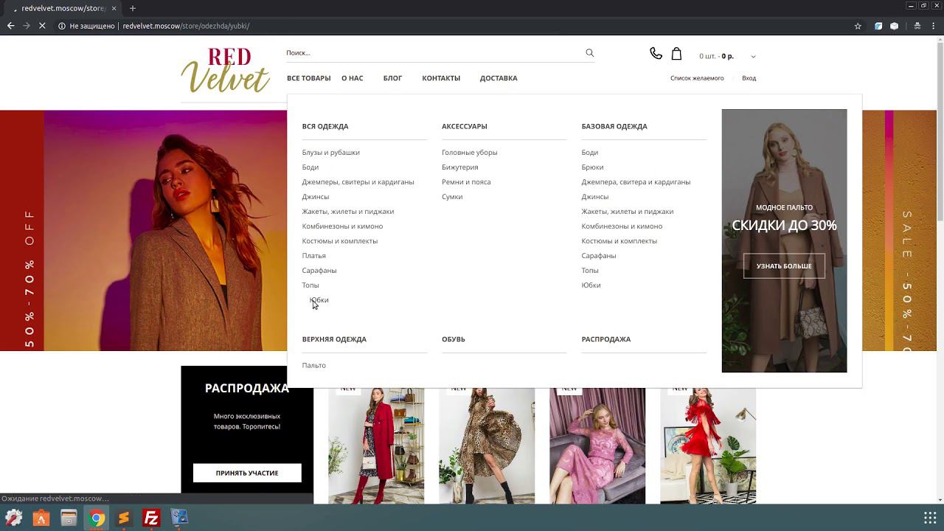Open the red coat product thumbnail
944x531 pixels.
376,445
